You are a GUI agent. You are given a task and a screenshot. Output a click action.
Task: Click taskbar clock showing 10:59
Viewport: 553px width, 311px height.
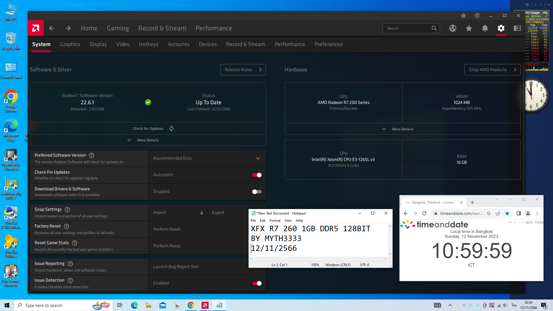[528, 305]
